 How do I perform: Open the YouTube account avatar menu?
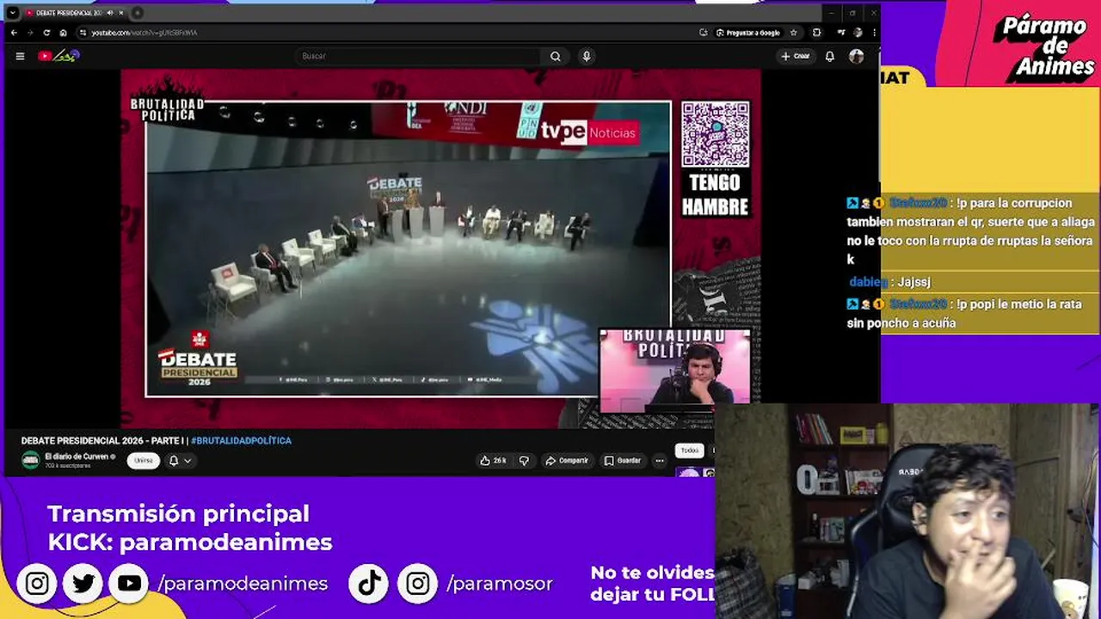[x=856, y=56]
